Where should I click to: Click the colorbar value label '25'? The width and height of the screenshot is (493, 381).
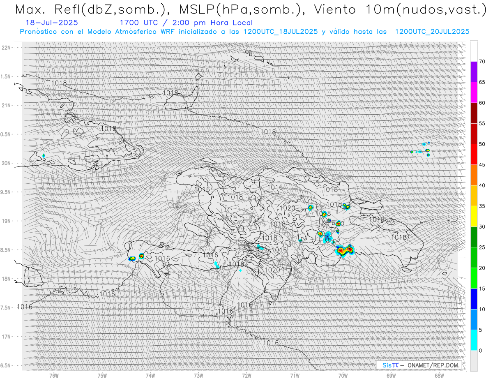click(482, 247)
